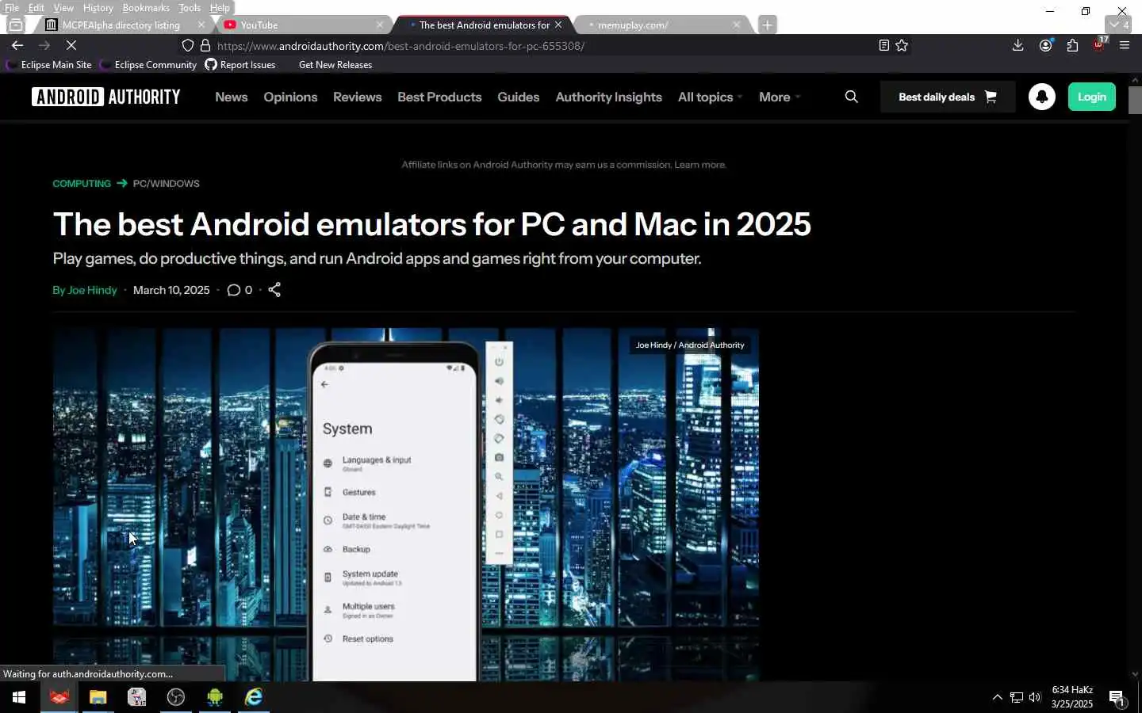Show hidden system tray icons
Screen dimensions: 1142x713
pyautogui.click(x=997, y=697)
